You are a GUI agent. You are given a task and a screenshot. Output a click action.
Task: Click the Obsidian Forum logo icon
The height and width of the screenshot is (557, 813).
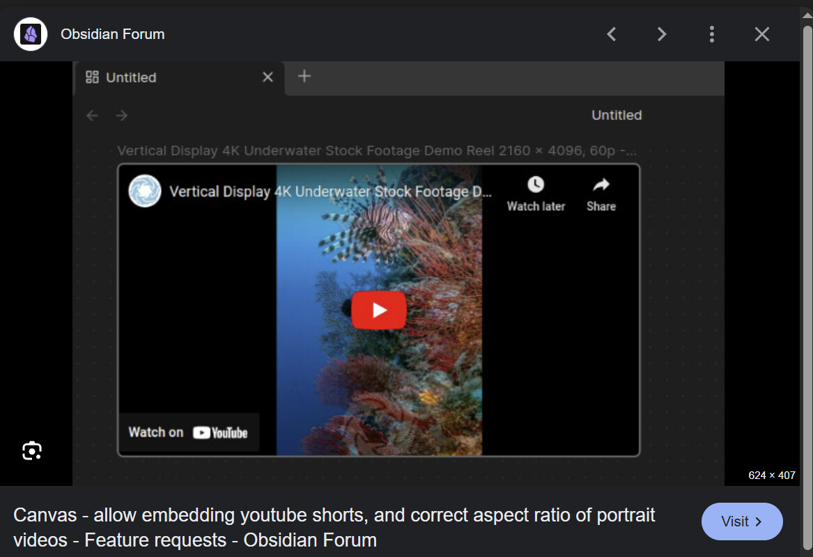[31, 34]
